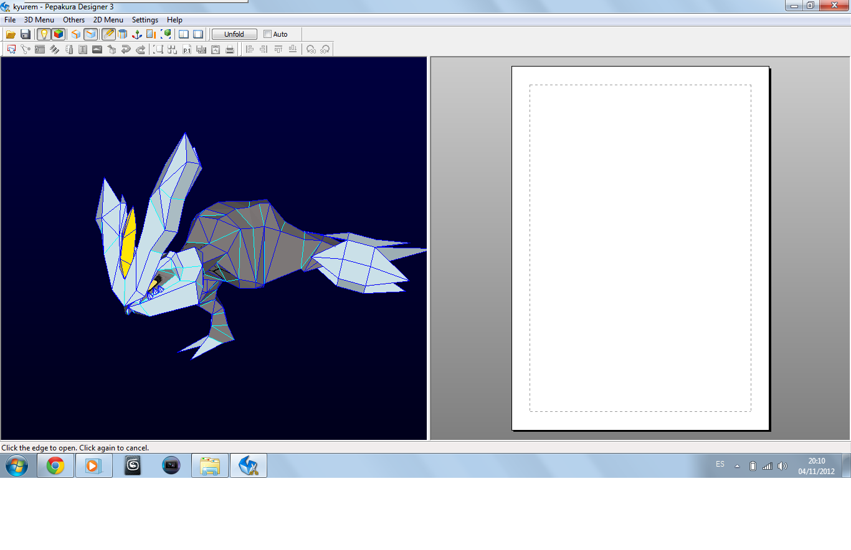
Task: Click the Save floppy disk icon
Action: (26, 34)
